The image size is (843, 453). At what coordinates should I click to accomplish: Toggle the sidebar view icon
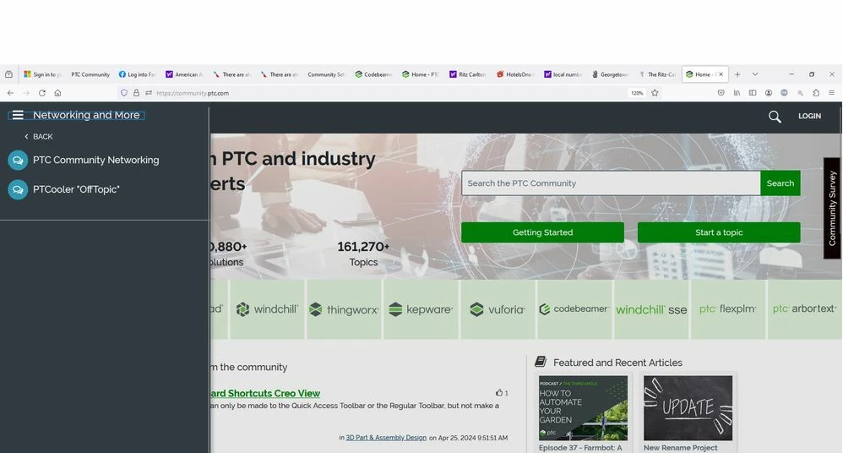pyautogui.click(x=753, y=92)
